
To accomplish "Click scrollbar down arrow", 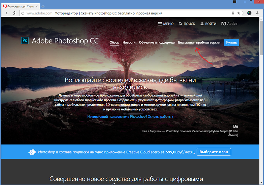I will click(261, 182).
